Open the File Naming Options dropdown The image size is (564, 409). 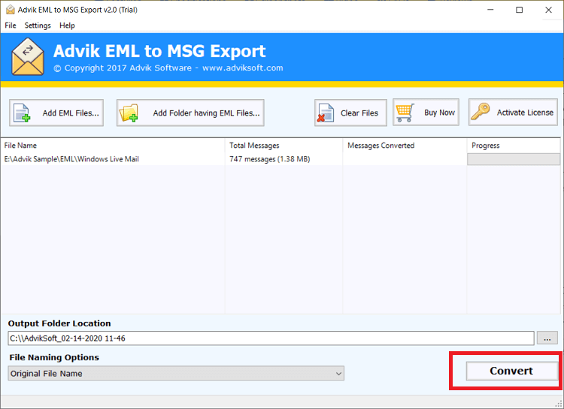[x=176, y=374]
